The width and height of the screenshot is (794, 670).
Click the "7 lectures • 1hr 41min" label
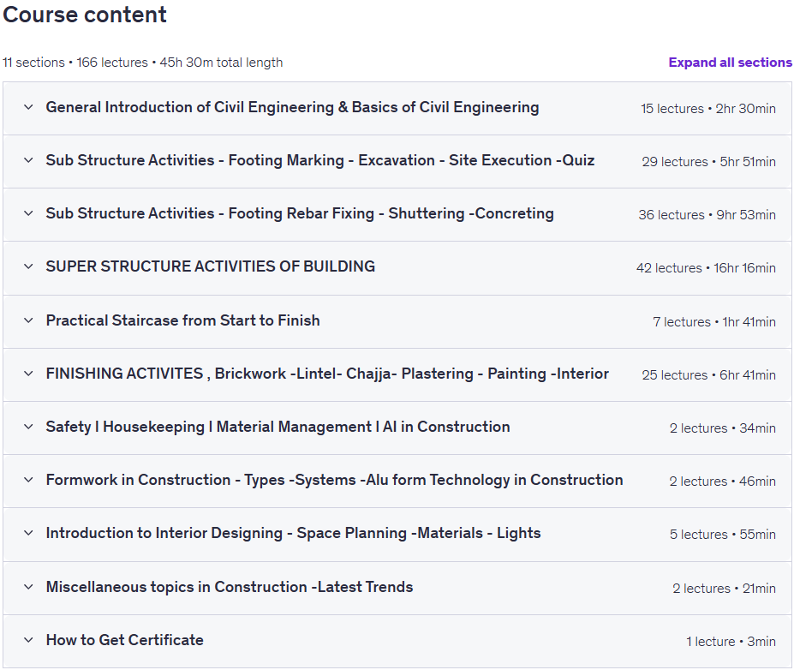pos(714,322)
